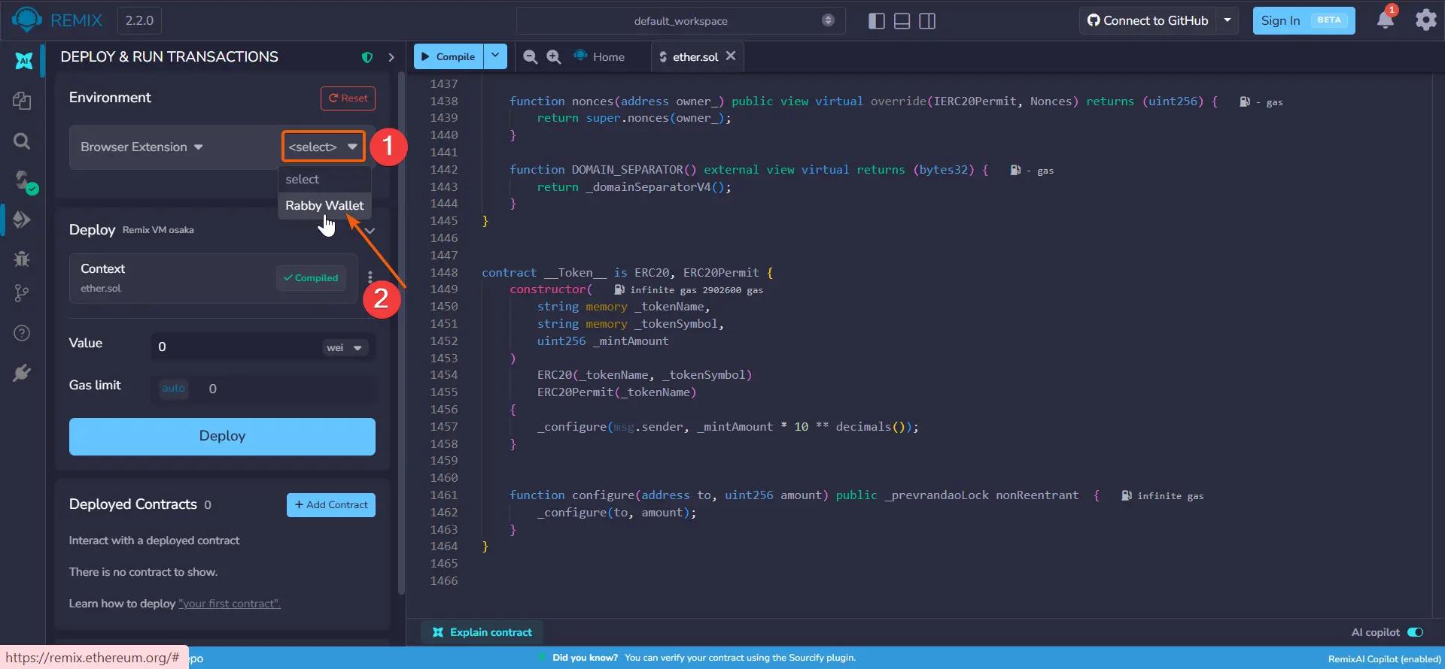Click the blue Deploy button

coord(222,437)
